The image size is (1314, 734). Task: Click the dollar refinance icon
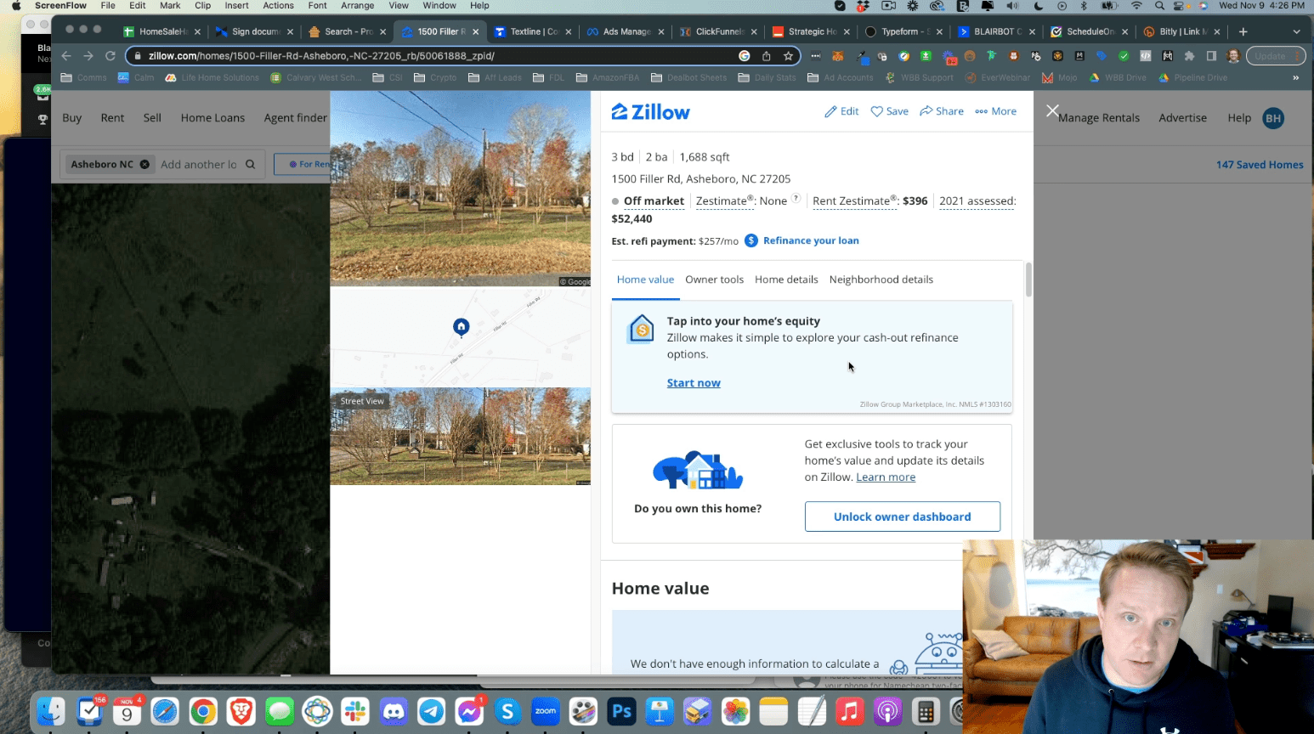tap(751, 240)
